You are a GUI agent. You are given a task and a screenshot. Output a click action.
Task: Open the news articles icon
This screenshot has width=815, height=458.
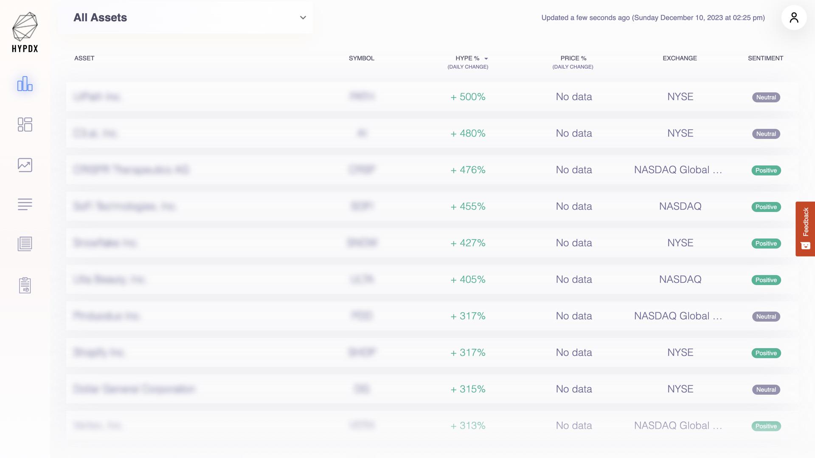click(x=25, y=244)
